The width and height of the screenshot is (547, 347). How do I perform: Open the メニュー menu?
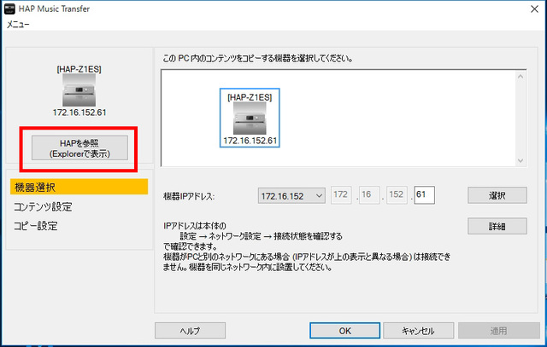point(18,25)
